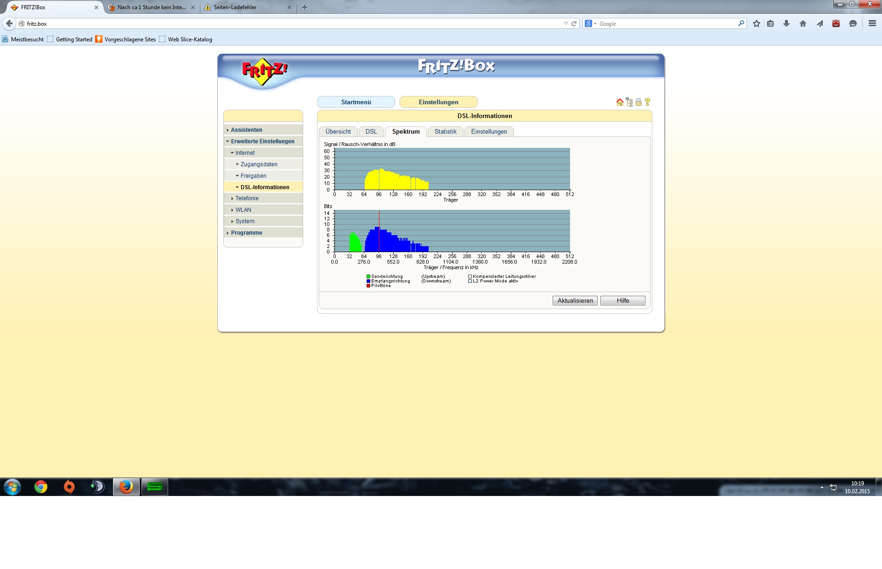The width and height of the screenshot is (882, 569).
Task: Open Firefox downloads arrow icon
Action: tap(786, 23)
